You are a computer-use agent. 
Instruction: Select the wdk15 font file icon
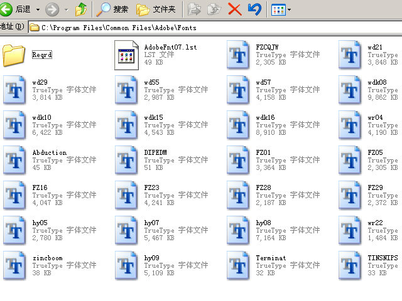click(126, 125)
